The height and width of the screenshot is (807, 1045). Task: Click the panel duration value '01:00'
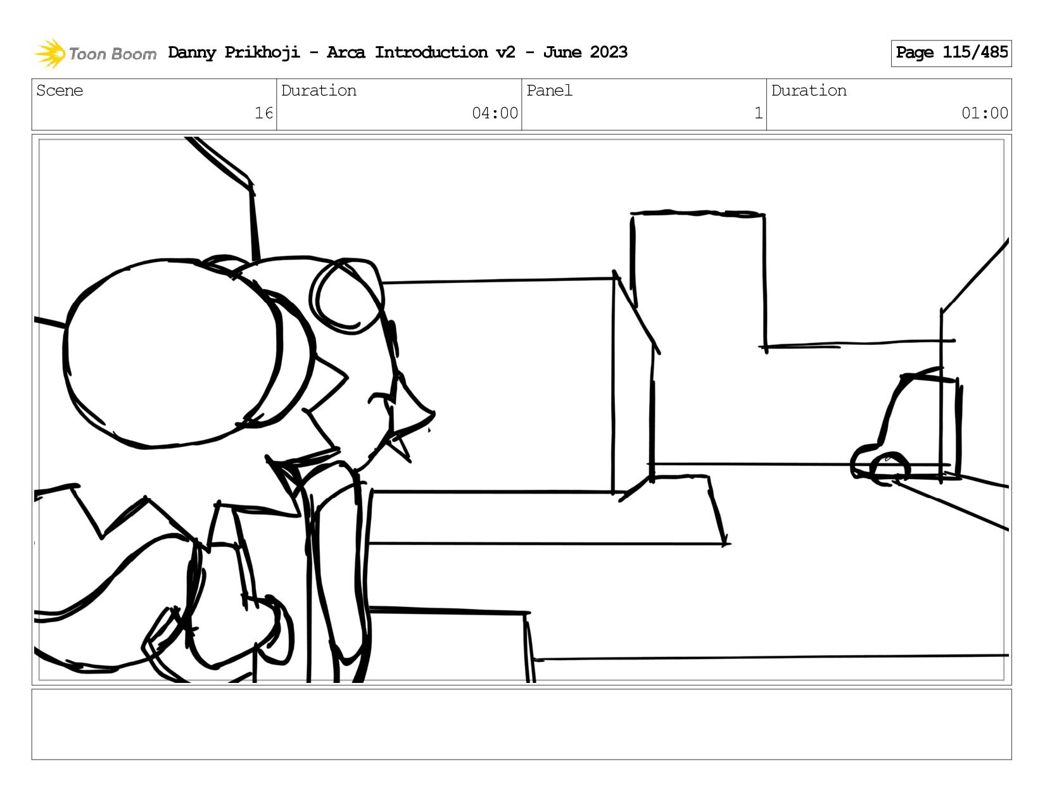point(985,113)
